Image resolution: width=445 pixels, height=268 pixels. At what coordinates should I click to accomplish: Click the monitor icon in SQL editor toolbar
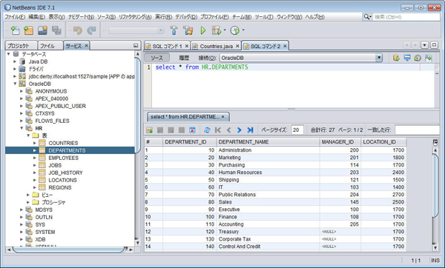pos(407,58)
